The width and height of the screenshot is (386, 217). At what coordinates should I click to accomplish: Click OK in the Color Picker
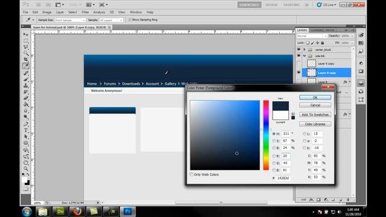(315, 98)
